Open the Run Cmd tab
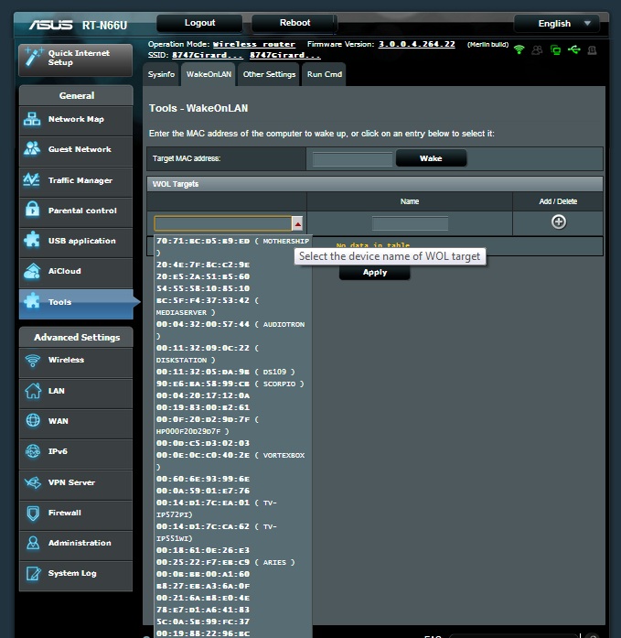 point(325,74)
